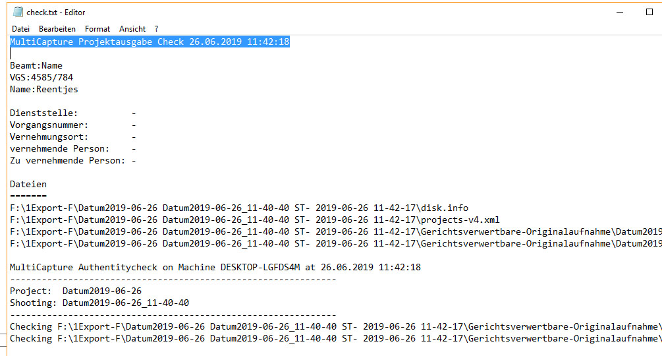
Task: Open the Datei menu
Action: [x=20, y=29]
